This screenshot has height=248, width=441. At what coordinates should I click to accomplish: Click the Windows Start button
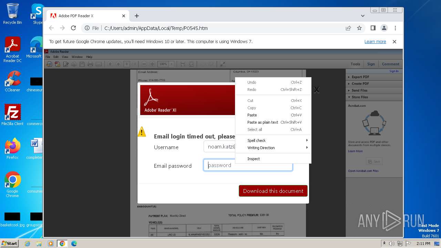[9, 244]
